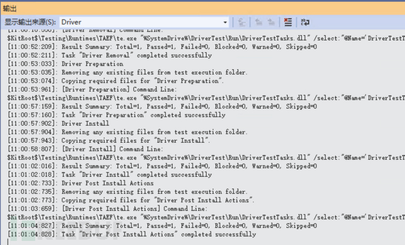
Task: Clear all output with the red X list icon
Action: coord(288,22)
